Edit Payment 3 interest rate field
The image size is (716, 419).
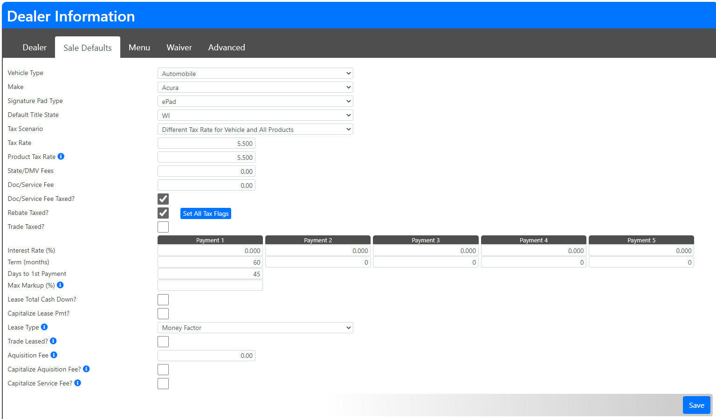point(426,251)
